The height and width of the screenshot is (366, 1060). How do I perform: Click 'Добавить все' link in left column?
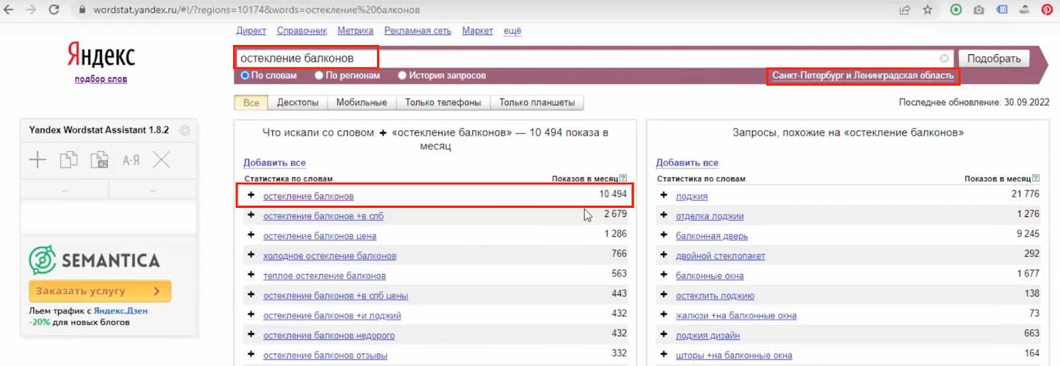click(x=274, y=163)
